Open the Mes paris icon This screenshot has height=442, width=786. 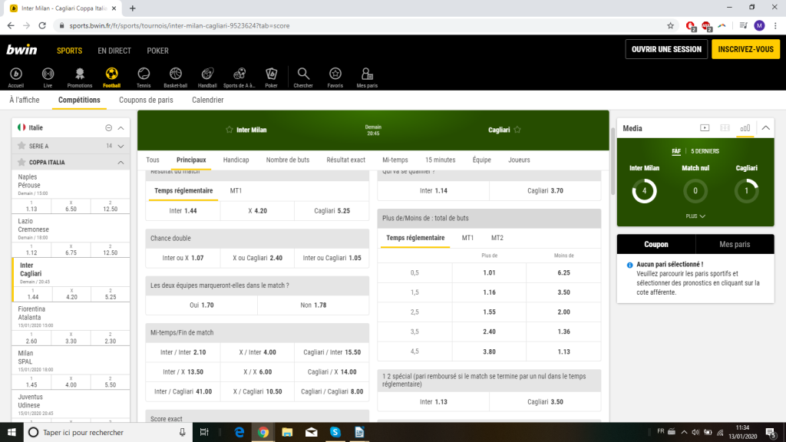(x=367, y=78)
